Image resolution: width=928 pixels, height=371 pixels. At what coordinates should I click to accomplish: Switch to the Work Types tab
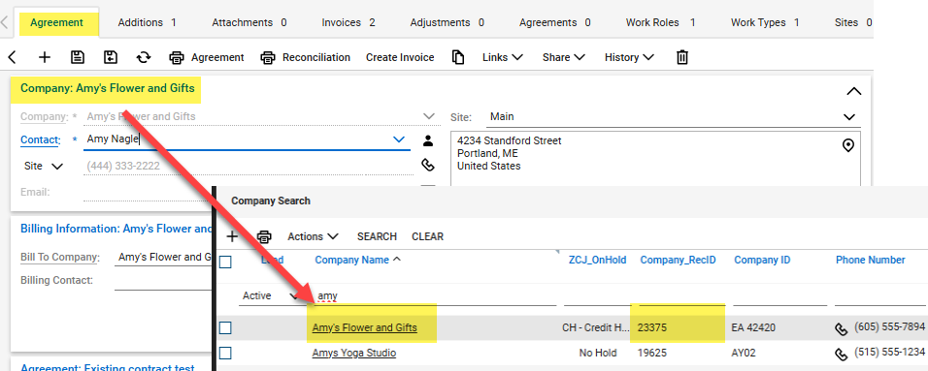pos(765,22)
